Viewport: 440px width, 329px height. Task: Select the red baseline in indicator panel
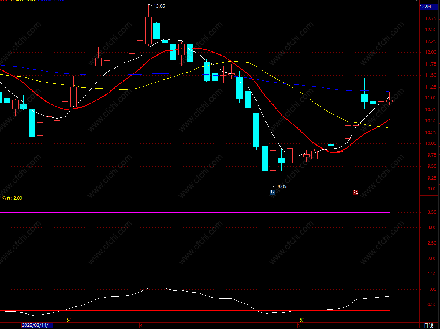point(195,311)
